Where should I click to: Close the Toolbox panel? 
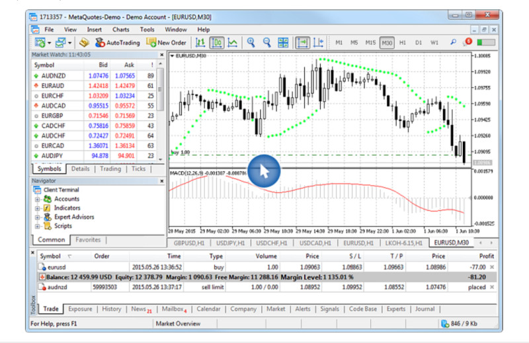click(32, 252)
